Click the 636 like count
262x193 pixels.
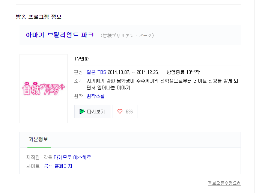pyautogui.click(x=129, y=112)
